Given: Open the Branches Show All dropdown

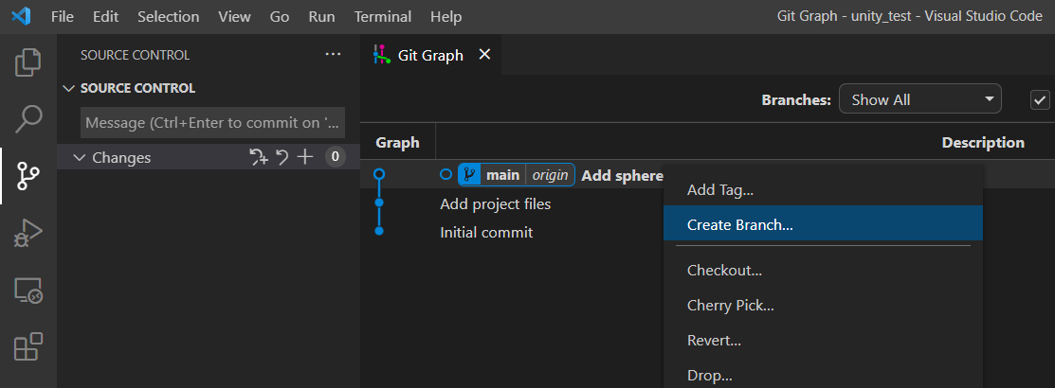Looking at the screenshot, I should click(919, 99).
